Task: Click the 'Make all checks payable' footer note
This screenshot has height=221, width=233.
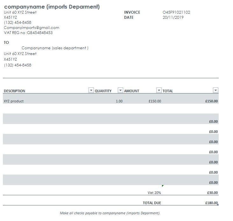Action: pos(110,213)
